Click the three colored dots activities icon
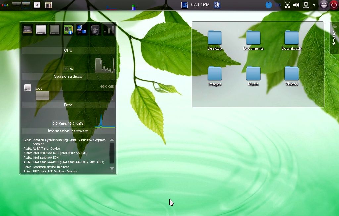 point(5,5)
